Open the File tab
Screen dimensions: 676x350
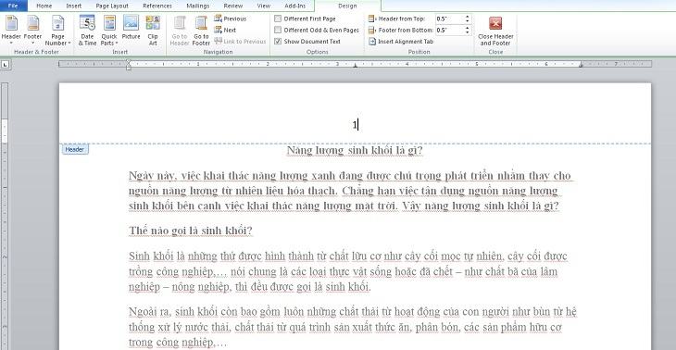tap(13, 6)
